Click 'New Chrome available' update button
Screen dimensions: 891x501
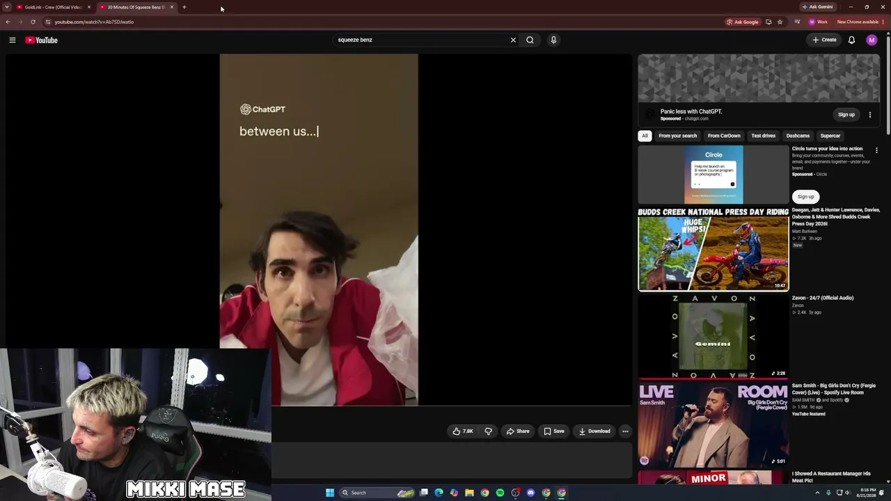pyautogui.click(x=861, y=22)
